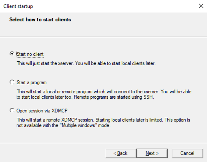Click the "Client startup" title bar

tap(18, 6)
